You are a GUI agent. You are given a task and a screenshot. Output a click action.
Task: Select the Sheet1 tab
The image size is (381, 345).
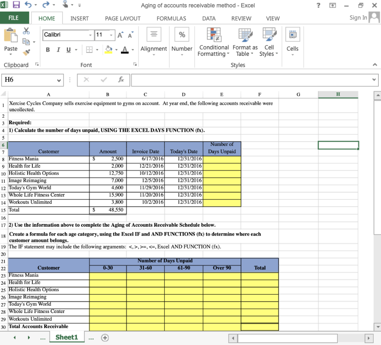click(67, 337)
